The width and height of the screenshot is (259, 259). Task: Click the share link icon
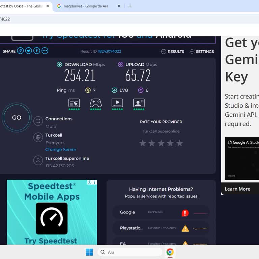pyautogui.click(x=21, y=51)
